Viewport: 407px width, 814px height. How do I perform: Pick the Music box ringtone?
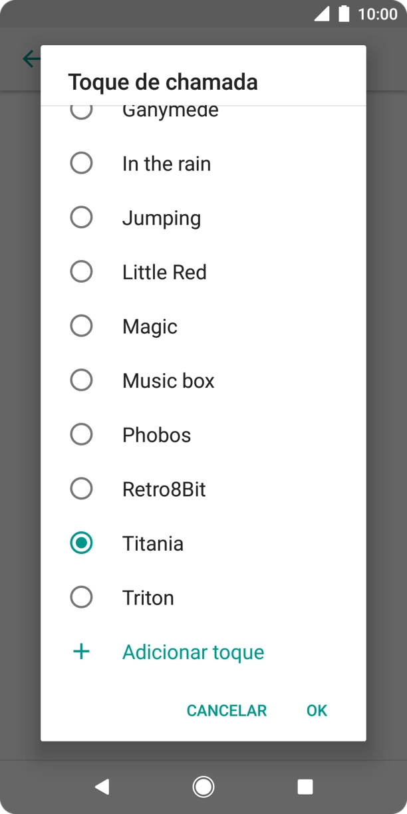pos(81,380)
